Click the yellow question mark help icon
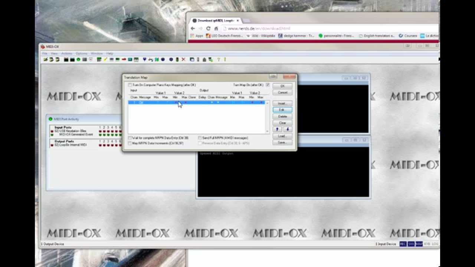This screenshot has height=267, width=475. click(219, 59)
